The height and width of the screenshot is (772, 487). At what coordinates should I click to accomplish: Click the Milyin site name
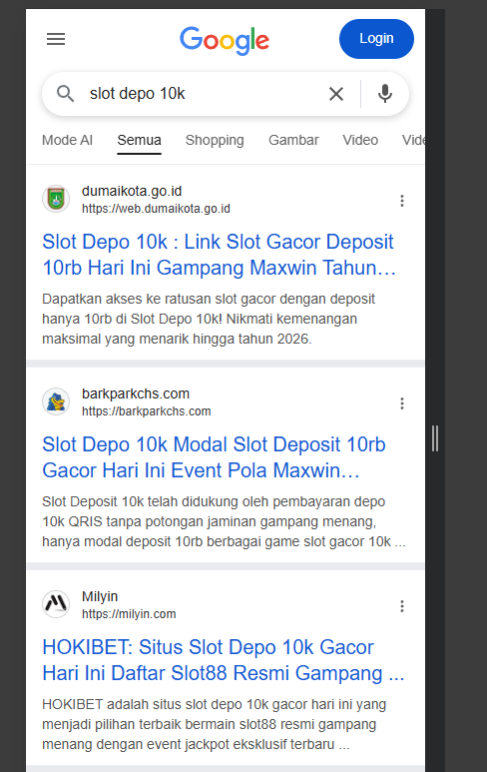pyautogui.click(x=100, y=596)
